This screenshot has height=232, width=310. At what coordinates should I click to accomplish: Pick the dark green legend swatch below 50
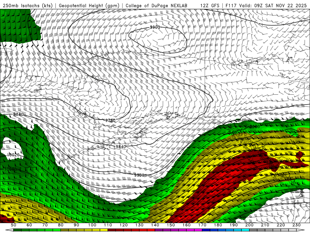point(17,230)
